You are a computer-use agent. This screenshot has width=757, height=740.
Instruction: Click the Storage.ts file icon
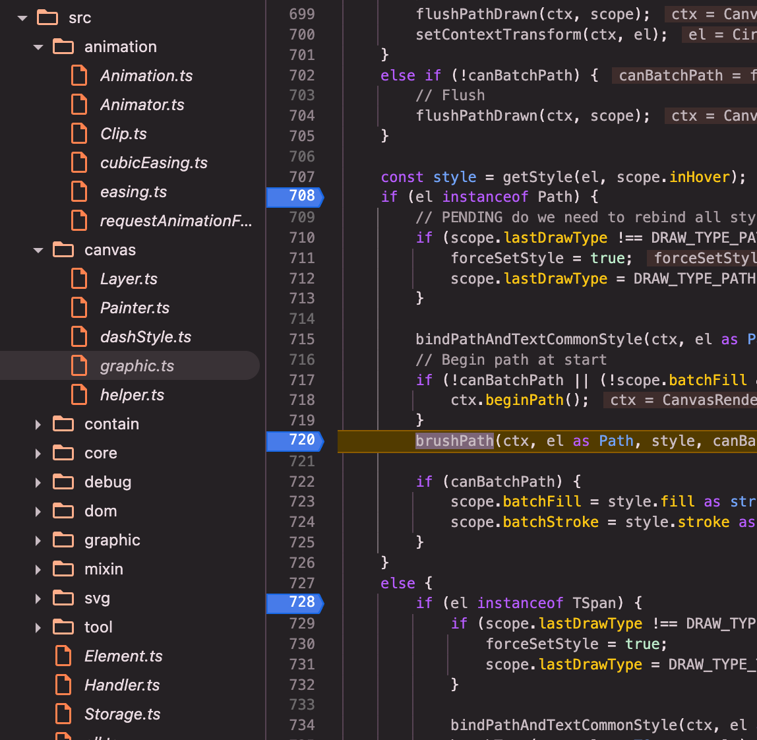coord(63,714)
